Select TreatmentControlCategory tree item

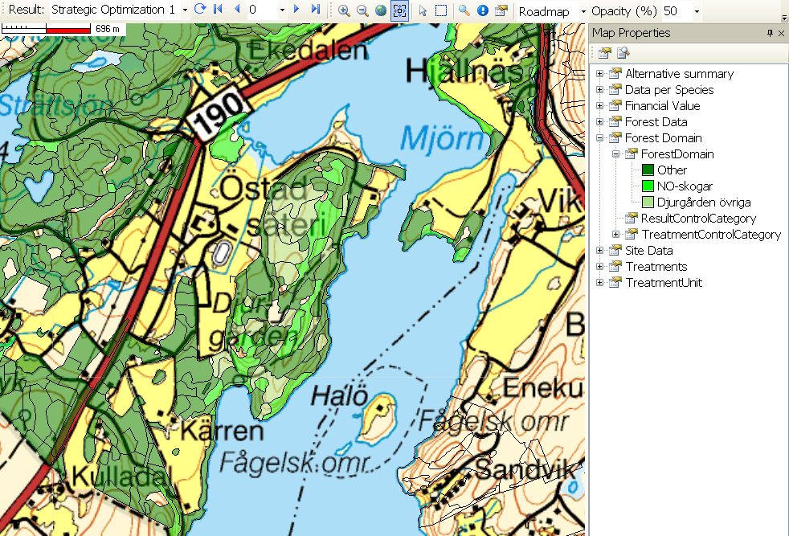711,235
